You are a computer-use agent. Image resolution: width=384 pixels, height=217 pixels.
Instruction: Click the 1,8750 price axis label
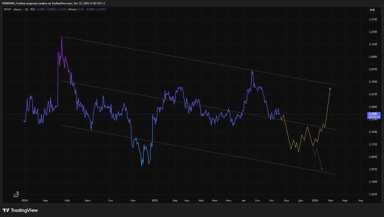click(x=373, y=169)
